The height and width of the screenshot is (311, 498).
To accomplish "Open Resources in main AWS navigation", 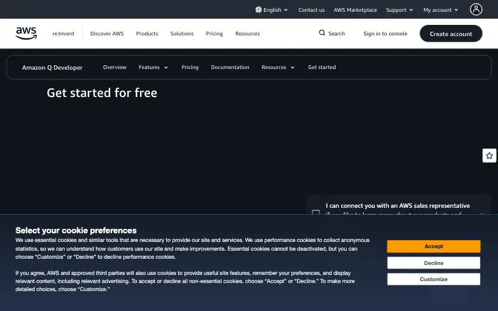I will [247, 34].
